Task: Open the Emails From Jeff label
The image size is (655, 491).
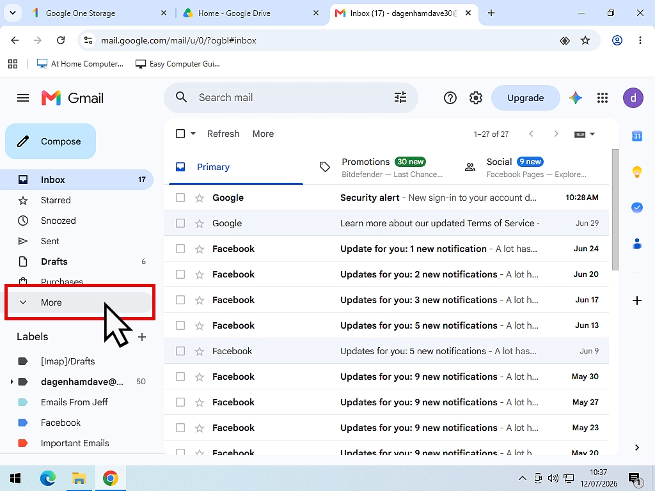Action: click(74, 402)
